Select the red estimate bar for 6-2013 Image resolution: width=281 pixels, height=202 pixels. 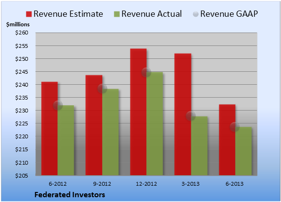click(227, 140)
